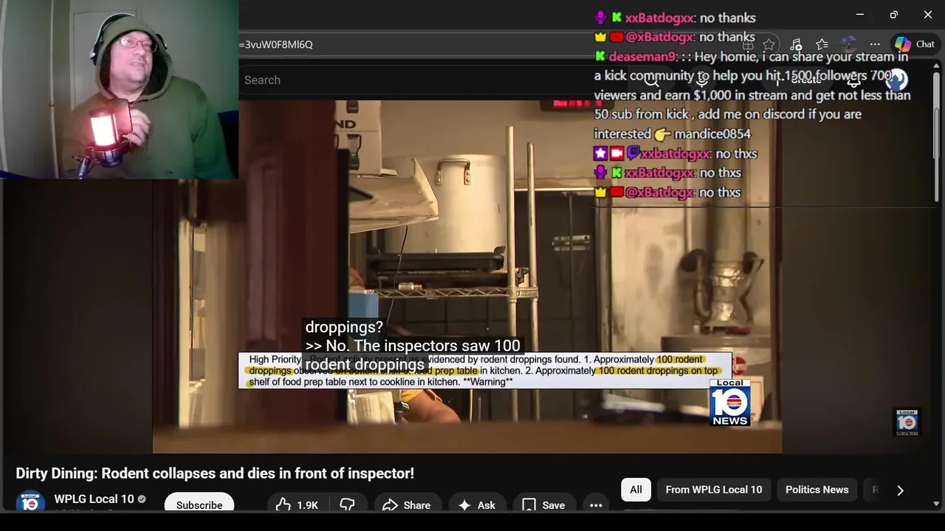This screenshot has width=945, height=531.
Task: Open WPLG Local 10 channel avatar
Action: (x=30, y=503)
